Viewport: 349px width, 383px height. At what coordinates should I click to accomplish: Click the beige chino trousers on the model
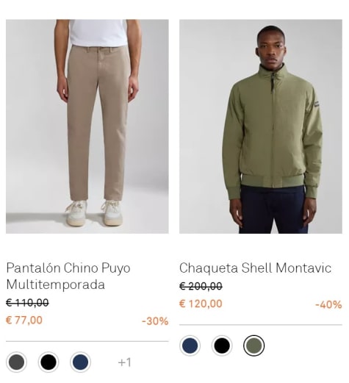click(x=98, y=123)
